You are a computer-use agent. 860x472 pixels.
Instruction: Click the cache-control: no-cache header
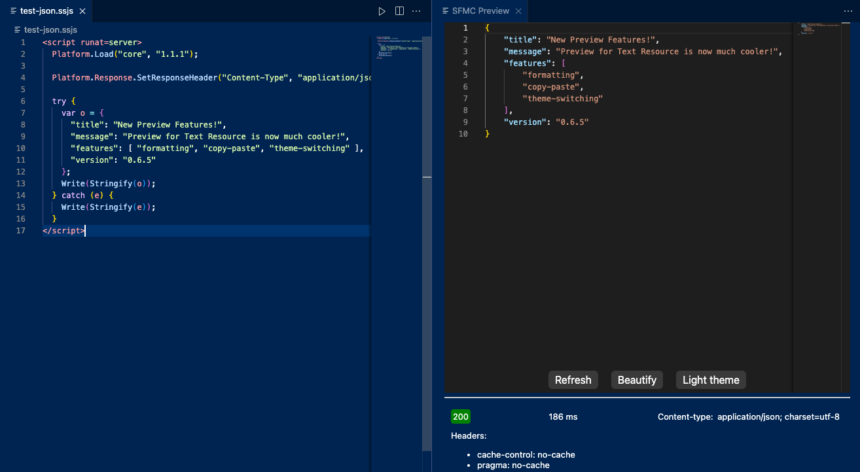click(x=526, y=454)
